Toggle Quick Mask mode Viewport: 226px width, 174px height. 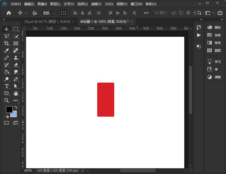(x=7, y=123)
